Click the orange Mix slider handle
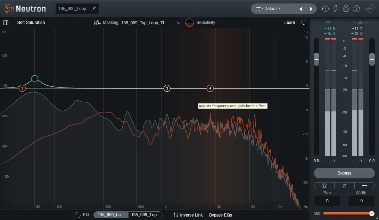 [x=372, y=213]
